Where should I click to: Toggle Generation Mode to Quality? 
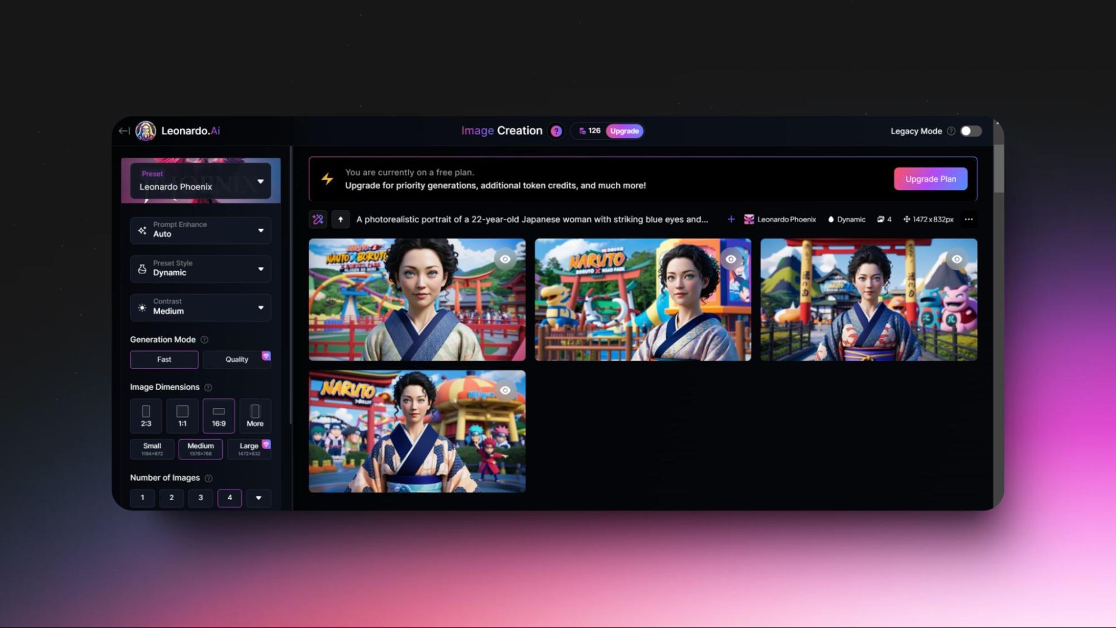pyautogui.click(x=237, y=359)
